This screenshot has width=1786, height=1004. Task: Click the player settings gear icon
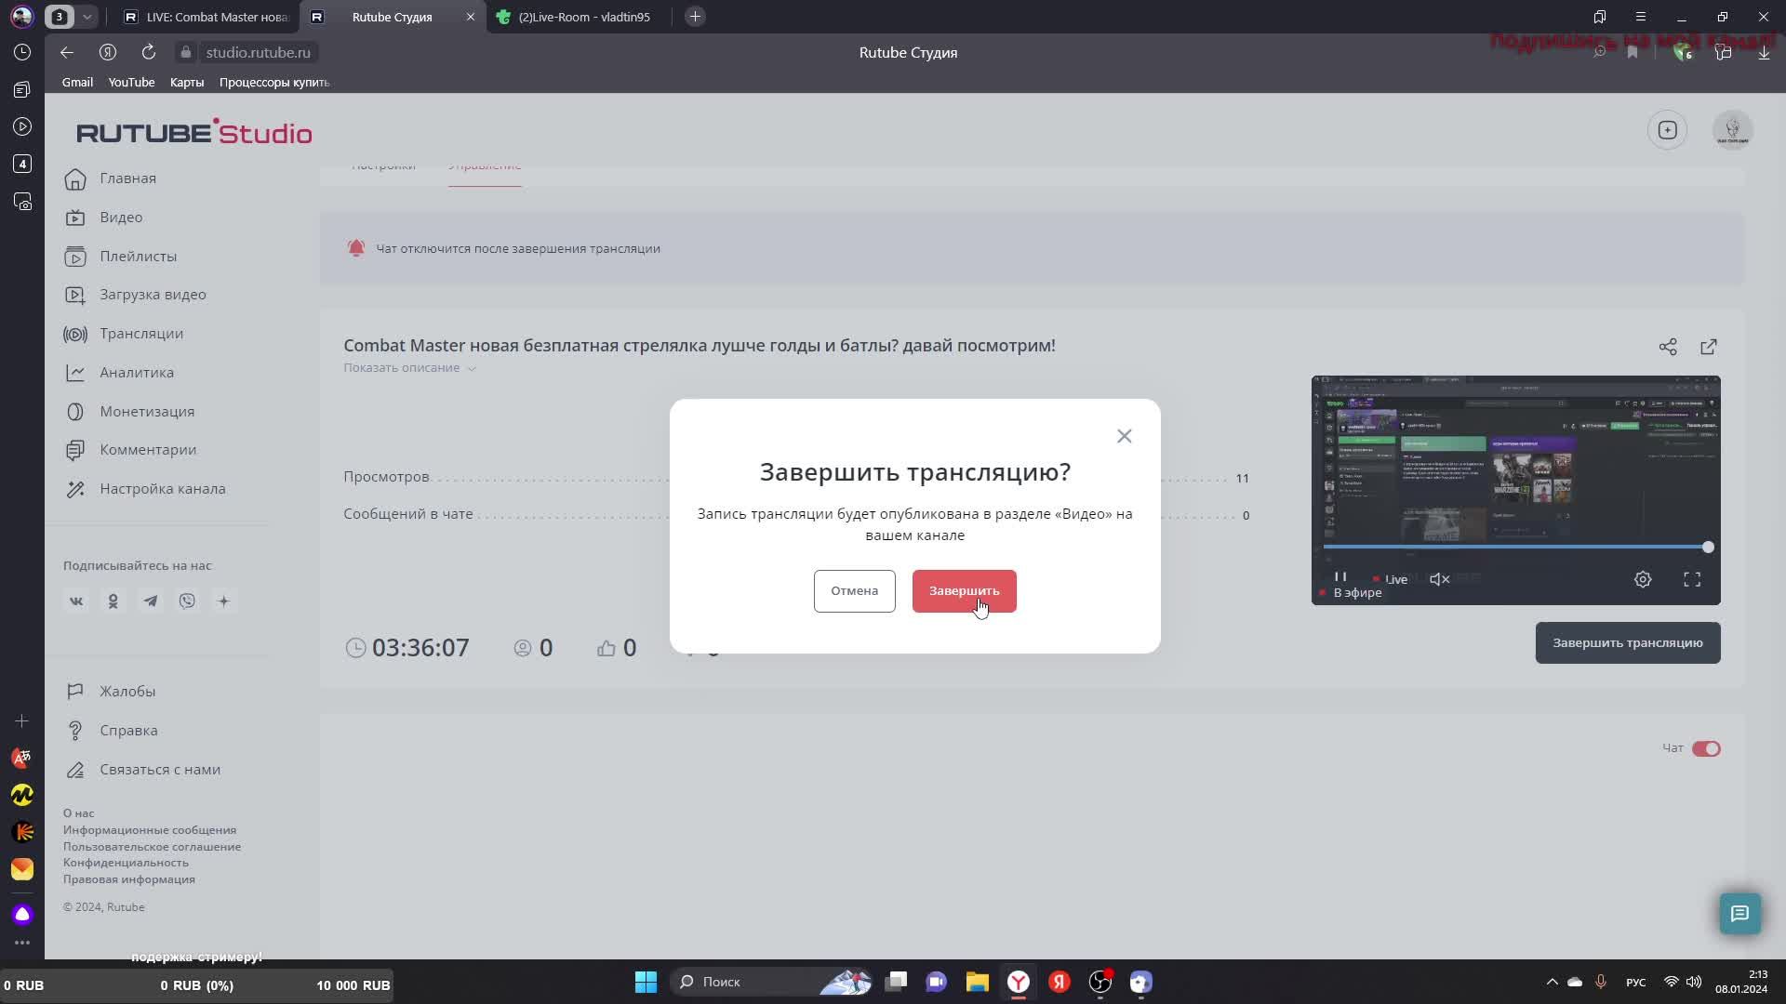coord(1643,579)
